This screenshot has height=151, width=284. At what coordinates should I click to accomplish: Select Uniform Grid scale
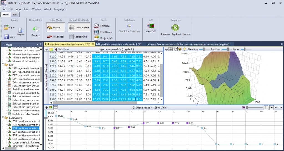coord(79,27)
